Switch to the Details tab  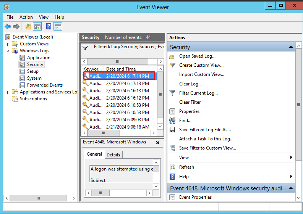tap(113, 154)
